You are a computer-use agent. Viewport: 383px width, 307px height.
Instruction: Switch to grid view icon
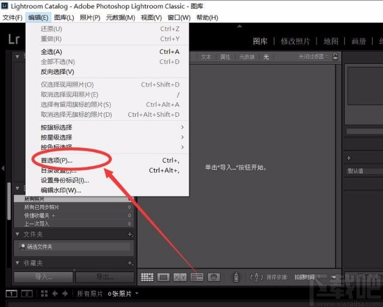147,277
